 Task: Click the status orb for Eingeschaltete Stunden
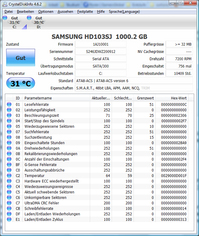9,143
